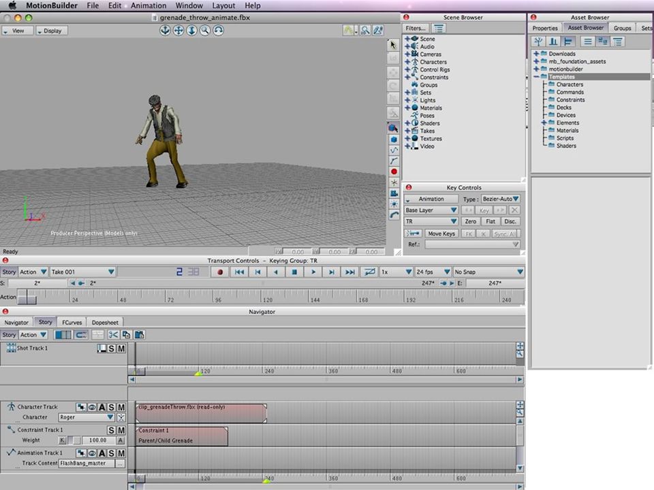This screenshot has width=654, height=490.
Task: Solo the Constraint Track 1
Action: [x=111, y=430]
